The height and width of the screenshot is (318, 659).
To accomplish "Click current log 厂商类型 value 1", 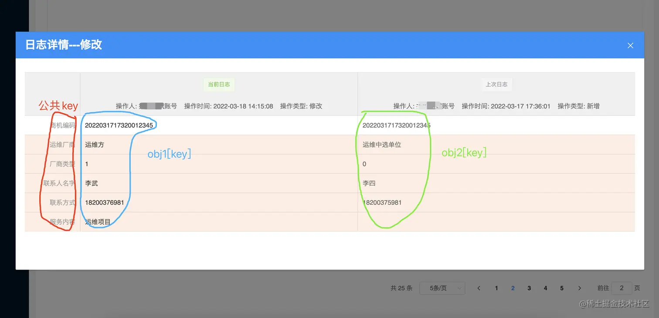I will (x=87, y=164).
